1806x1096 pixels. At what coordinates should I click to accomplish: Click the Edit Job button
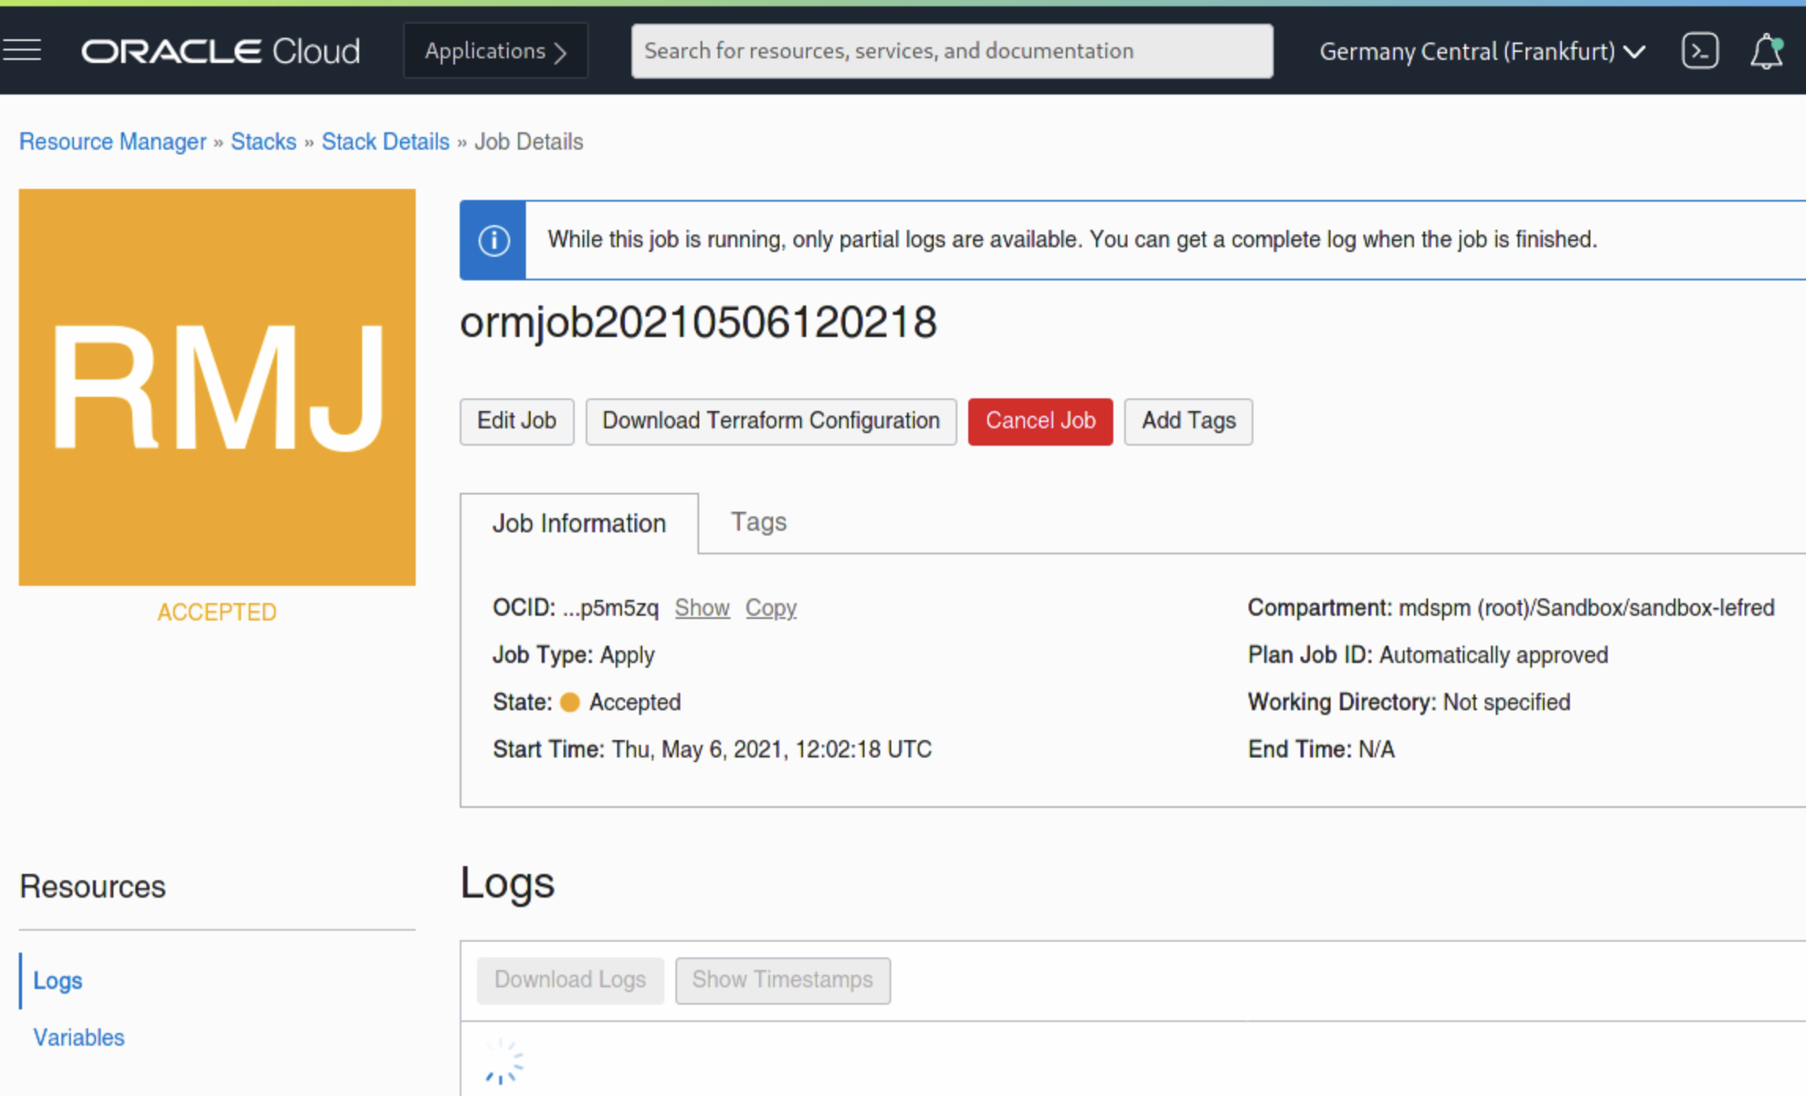[x=516, y=421]
